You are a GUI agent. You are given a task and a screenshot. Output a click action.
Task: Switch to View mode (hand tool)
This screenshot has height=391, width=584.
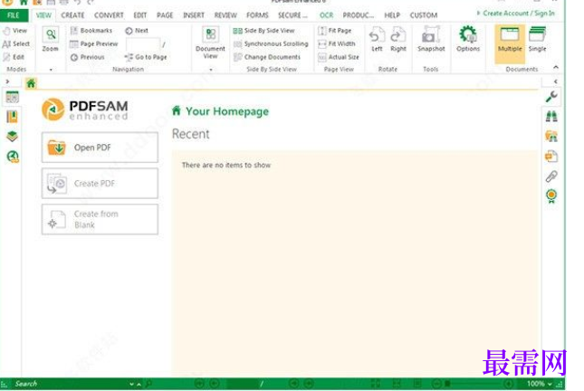14,31
